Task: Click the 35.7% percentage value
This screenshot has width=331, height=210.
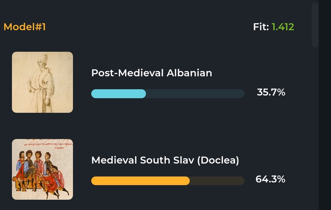Action: click(271, 92)
